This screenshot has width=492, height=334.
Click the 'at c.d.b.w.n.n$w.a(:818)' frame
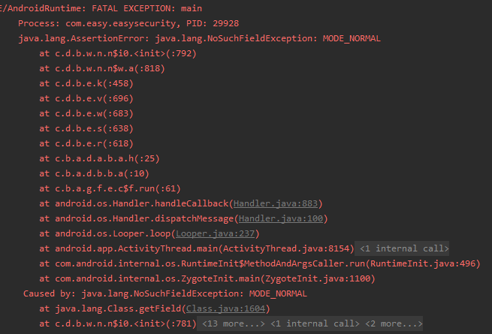coord(102,69)
